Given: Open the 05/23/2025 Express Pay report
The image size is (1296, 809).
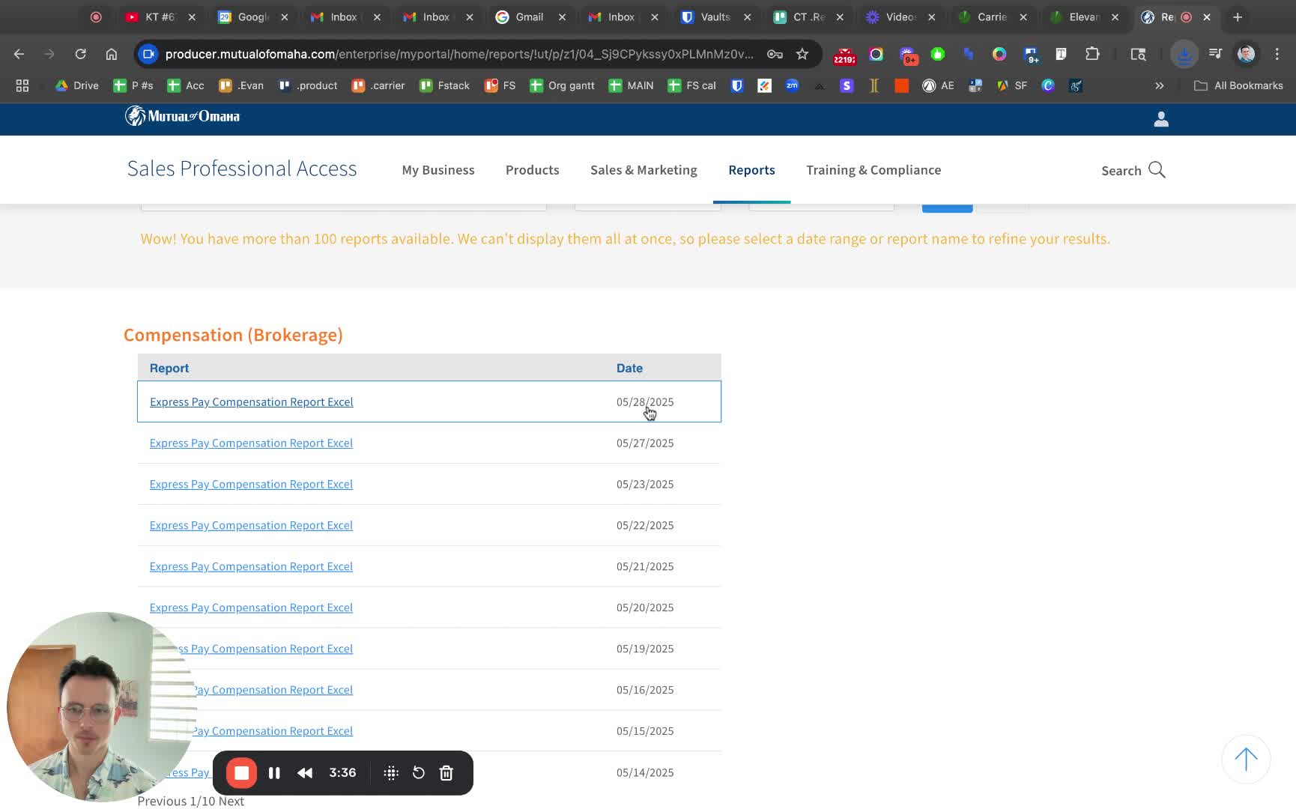Looking at the screenshot, I should [x=251, y=485].
